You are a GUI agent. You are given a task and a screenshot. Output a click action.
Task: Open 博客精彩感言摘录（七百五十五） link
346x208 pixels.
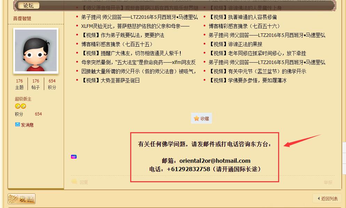[118, 44]
